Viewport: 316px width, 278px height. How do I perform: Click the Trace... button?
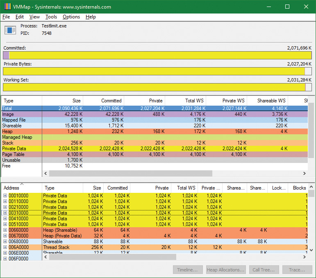click(297, 270)
